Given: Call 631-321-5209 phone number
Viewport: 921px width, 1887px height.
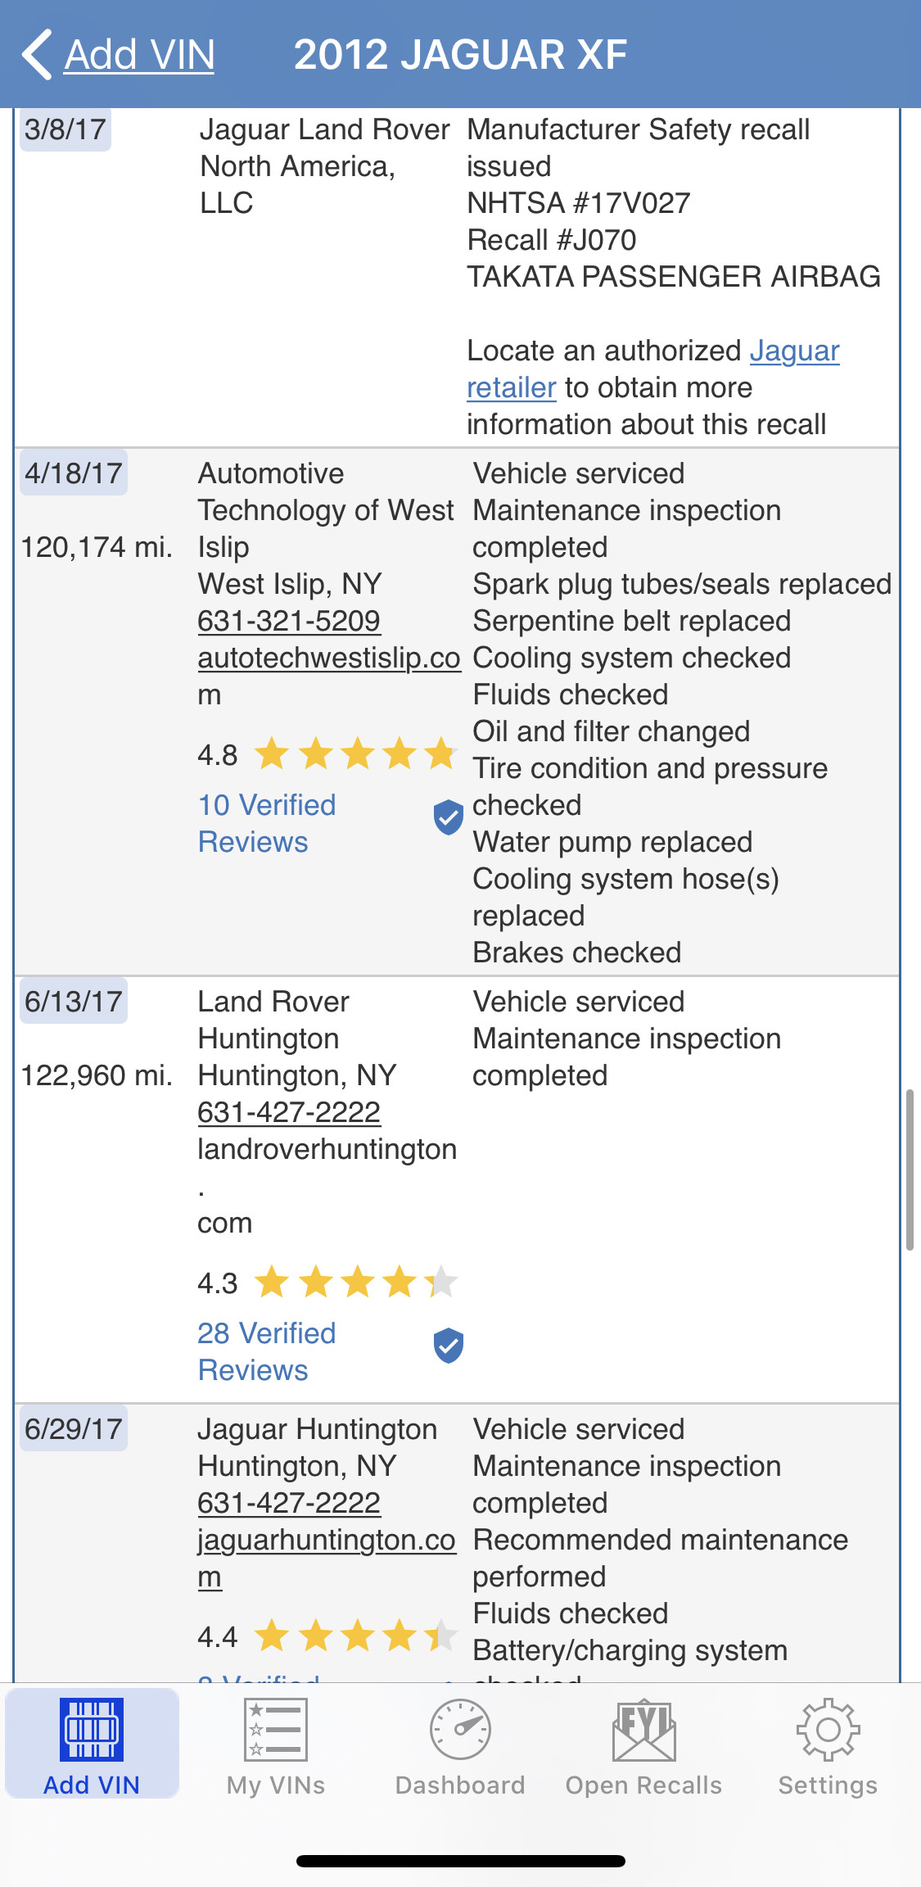Looking at the screenshot, I should pos(289,621).
